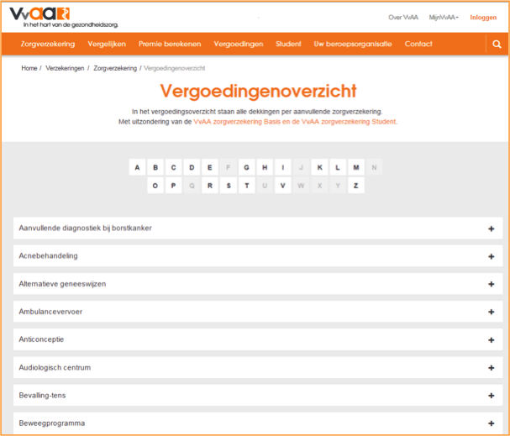Image resolution: width=510 pixels, height=436 pixels.
Task: Click the Beweegprogramma row text
Action: pyautogui.click(x=52, y=423)
